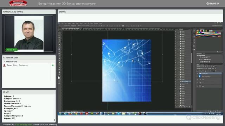The width and height of the screenshot is (225, 126).
Task: Select the highlighted row in Actions list
Action: click(x=186, y=81)
